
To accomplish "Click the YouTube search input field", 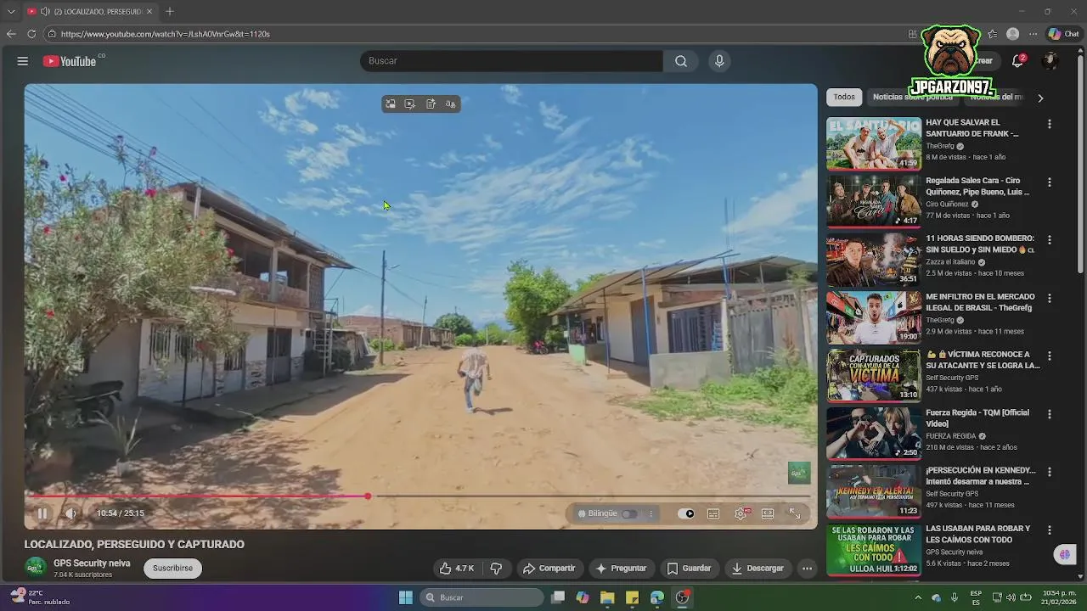I will 512,61.
